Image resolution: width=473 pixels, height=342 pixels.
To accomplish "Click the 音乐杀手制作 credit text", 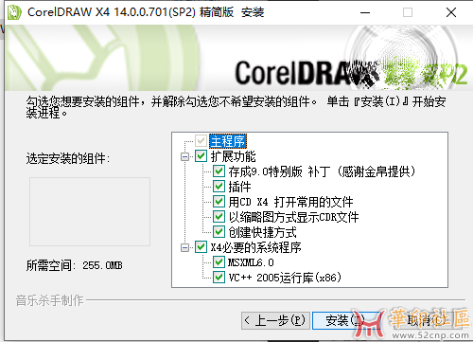I will [50, 300].
